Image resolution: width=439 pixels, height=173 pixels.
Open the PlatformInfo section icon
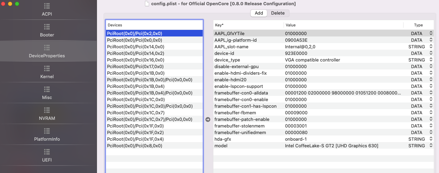coord(47,131)
